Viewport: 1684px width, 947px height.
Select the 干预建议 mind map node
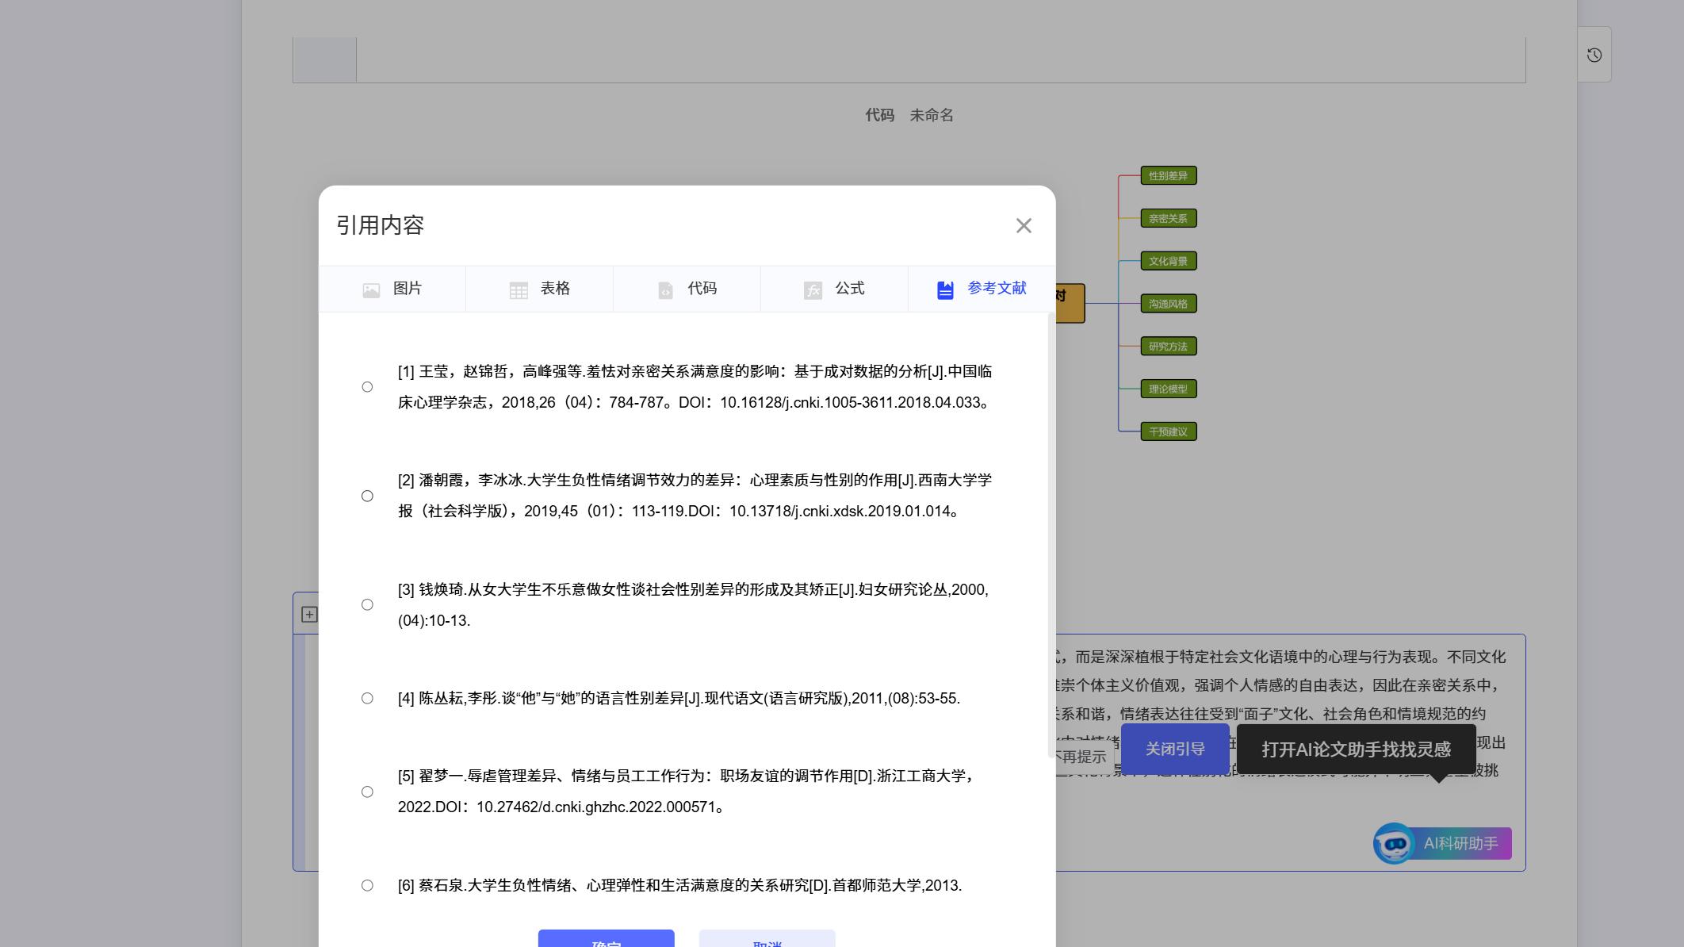[x=1167, y=431]
